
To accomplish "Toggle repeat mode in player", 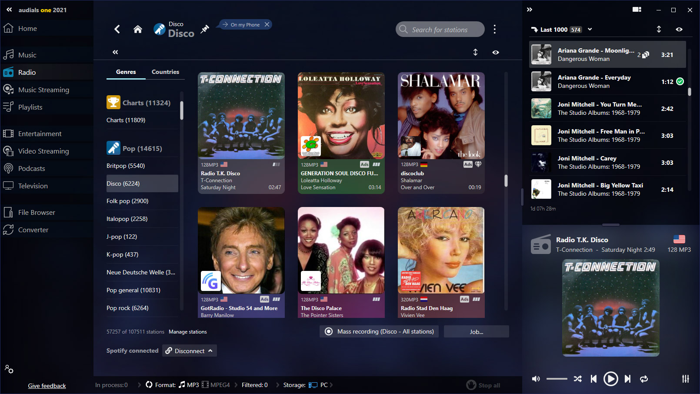I will pos(644,379).
